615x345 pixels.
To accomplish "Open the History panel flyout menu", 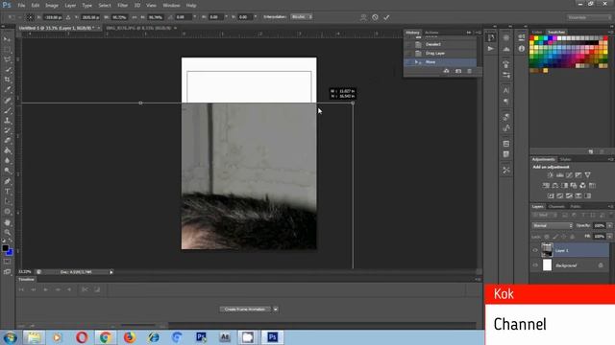I will coord(479,33).
